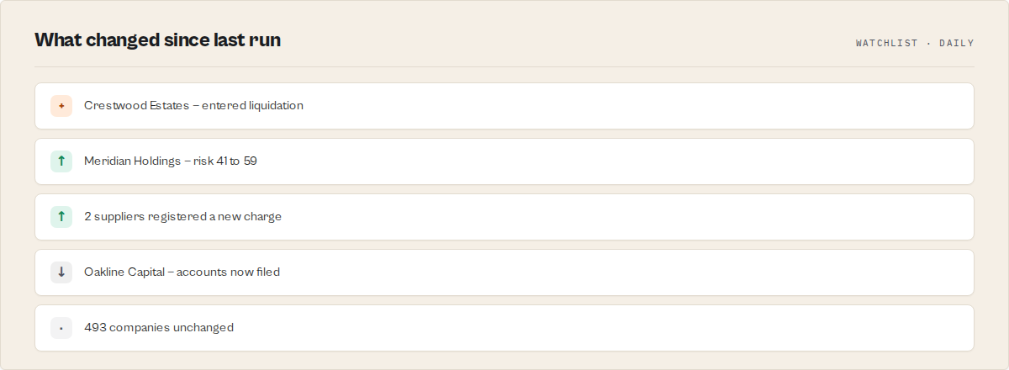
Task: Click the 'What changed since last run' heading
Action: 157,40
